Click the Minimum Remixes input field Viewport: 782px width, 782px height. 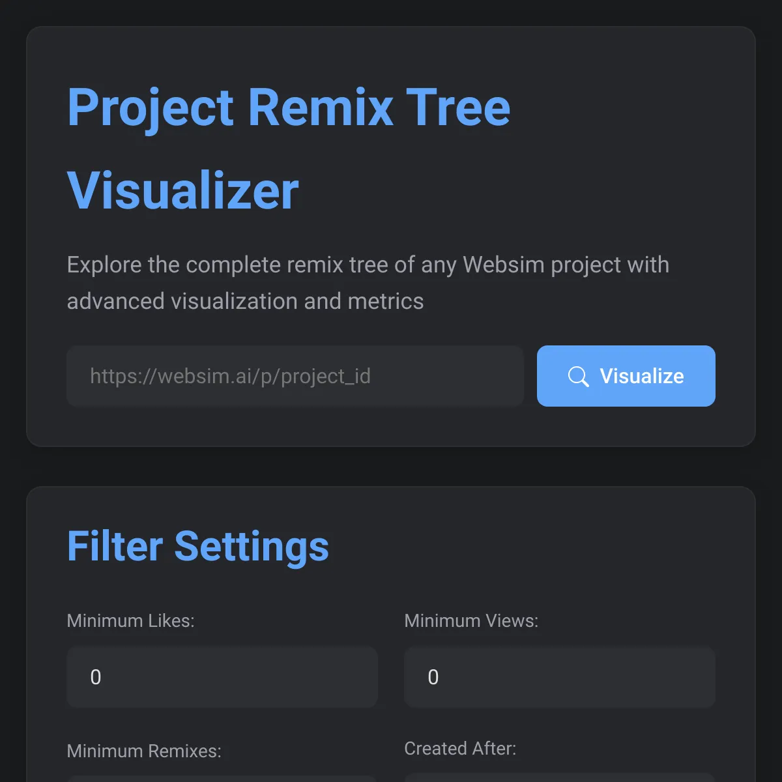pos(222,779)
